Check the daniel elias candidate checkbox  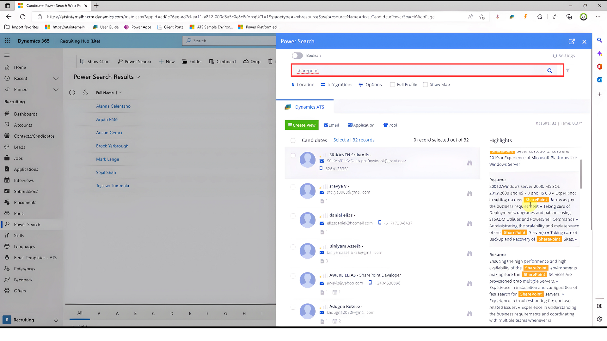[293, 216]
